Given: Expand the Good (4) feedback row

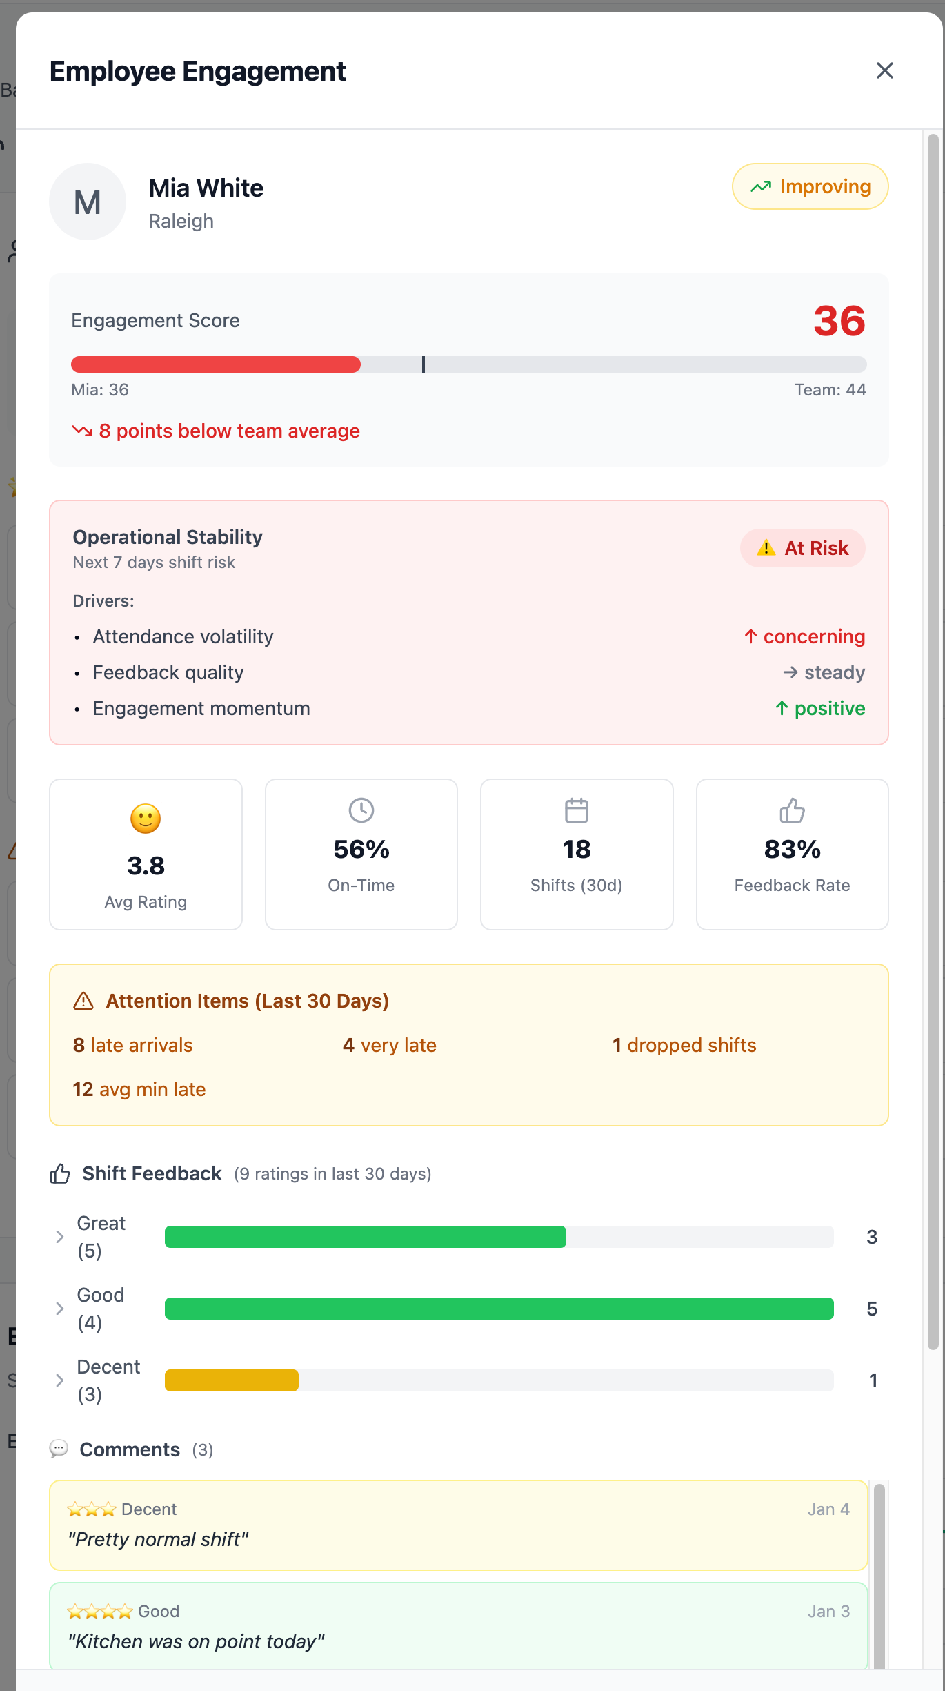Looking at the screenshot, I should point(60,1309).
